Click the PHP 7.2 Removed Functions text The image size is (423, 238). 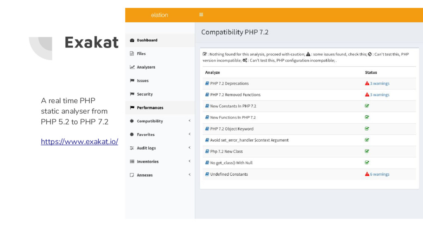pyautogui.click(x=235, y=95)
